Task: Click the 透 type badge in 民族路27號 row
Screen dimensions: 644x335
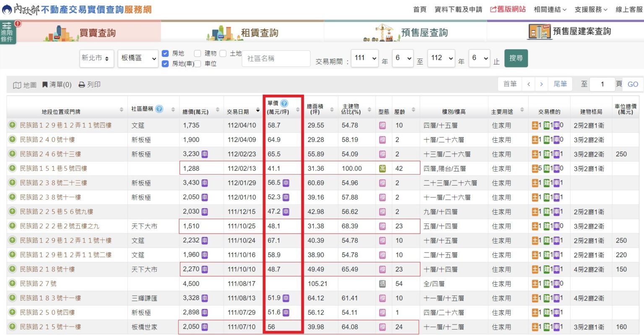Action: (382, 283)
